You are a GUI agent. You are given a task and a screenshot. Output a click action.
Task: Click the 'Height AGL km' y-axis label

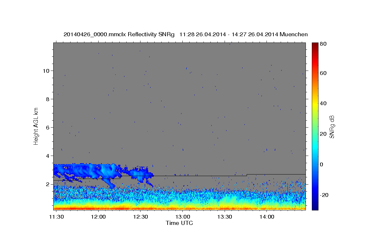[x=36, y=126]
